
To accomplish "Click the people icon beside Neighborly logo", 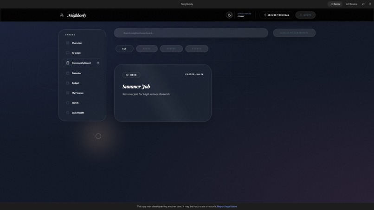I will 62,15.
